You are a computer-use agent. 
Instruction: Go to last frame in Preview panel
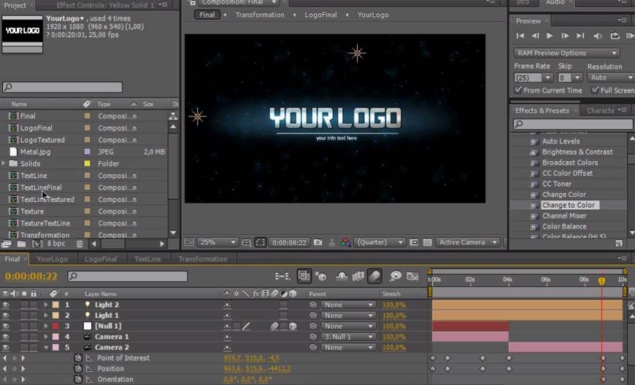click(580, 36)
